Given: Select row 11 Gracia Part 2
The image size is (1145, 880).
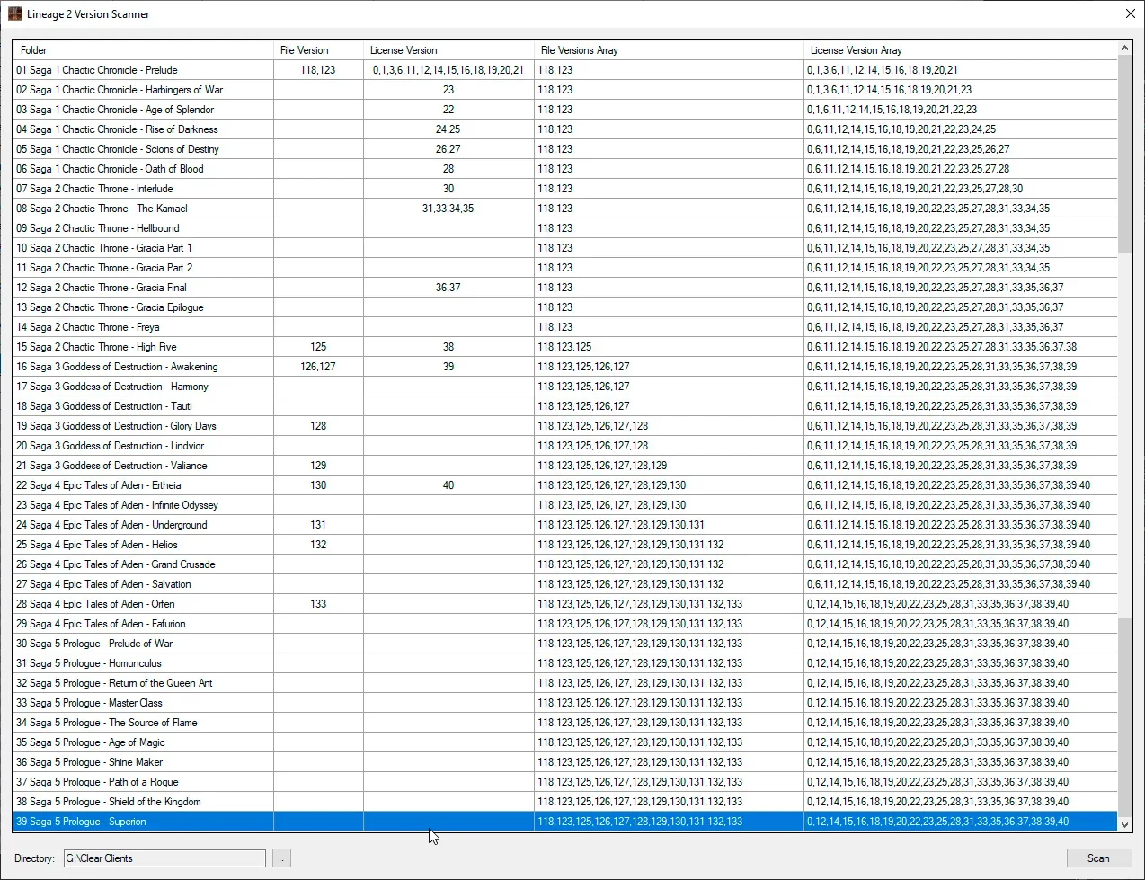Looking at the screenshot, I should (x=564, y=268).
